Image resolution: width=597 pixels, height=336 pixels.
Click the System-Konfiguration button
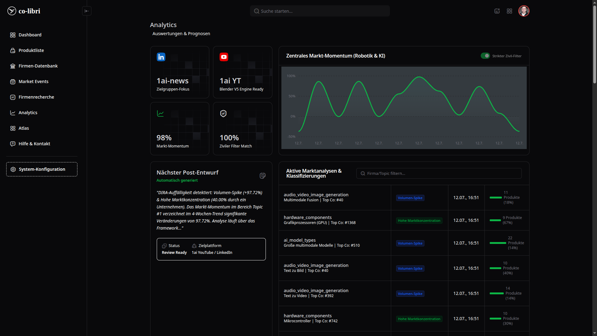pyautogui.click(x=42, y=169)
